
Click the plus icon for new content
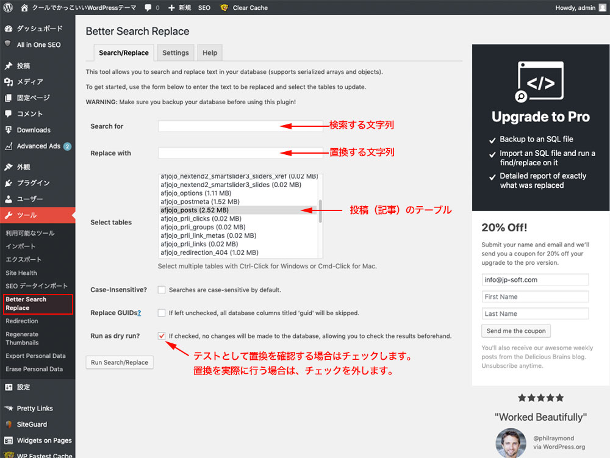tap(171, 7)
